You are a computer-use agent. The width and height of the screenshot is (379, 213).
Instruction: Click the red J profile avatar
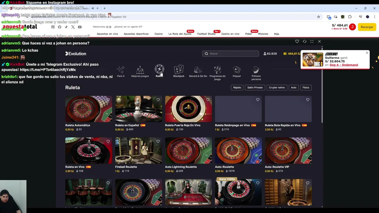tap(352, 27)
